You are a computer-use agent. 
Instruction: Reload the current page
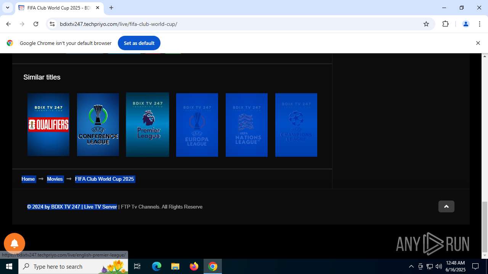click(36, 24)
